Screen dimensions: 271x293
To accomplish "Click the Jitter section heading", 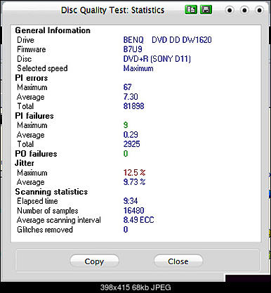I will (25, 163).
